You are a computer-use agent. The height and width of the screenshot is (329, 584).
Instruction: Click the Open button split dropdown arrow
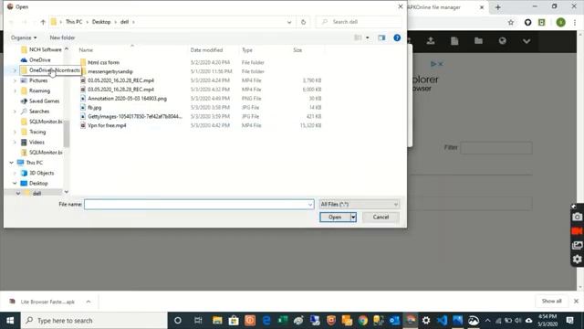353,218
